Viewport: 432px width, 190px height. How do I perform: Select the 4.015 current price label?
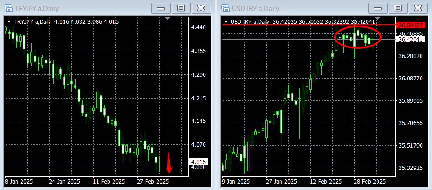(x=199, y=162)
